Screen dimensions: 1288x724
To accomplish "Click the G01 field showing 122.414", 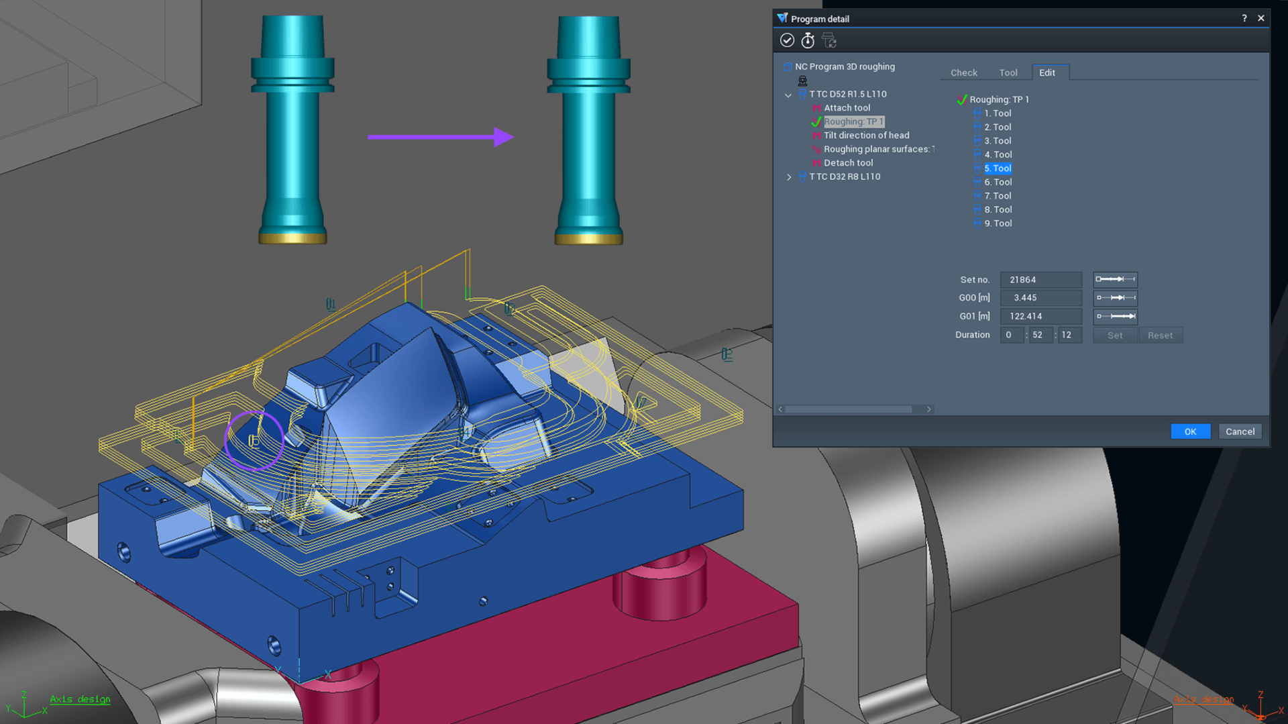I will (x=1040, y=316).
